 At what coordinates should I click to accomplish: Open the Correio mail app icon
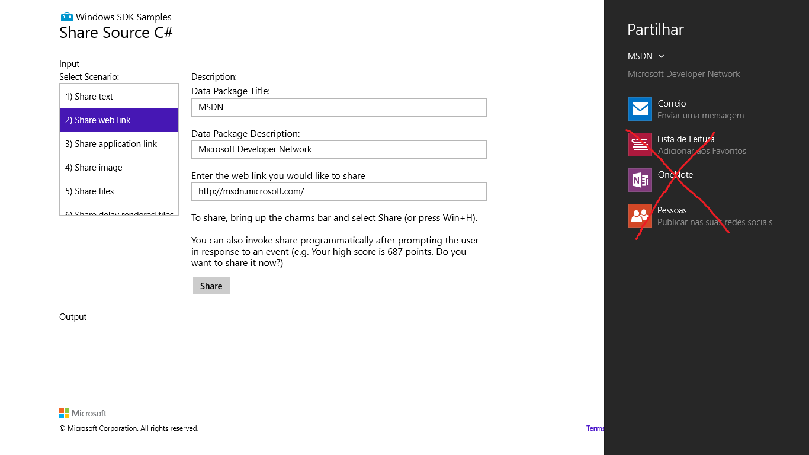pyautogui.click(x=640, y=109)
